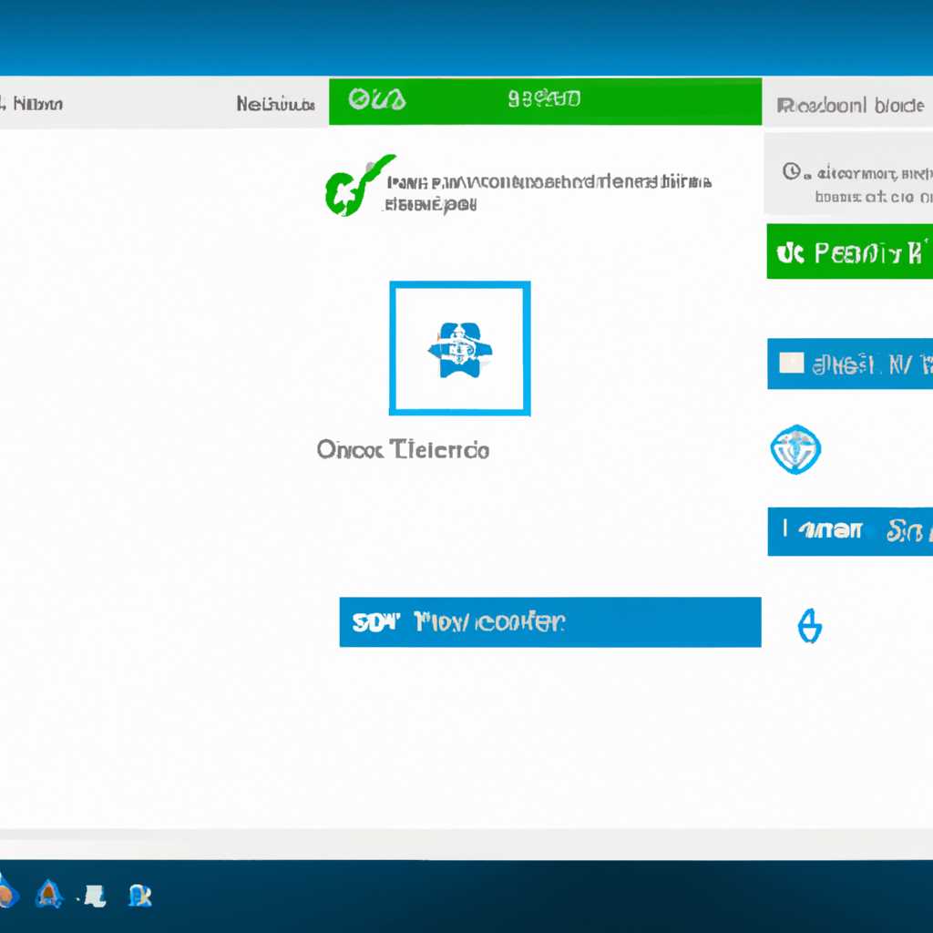This screenshot has height=933, width=933.
Task: Click the status message beside the green checkmark
Action: (548, 193)
